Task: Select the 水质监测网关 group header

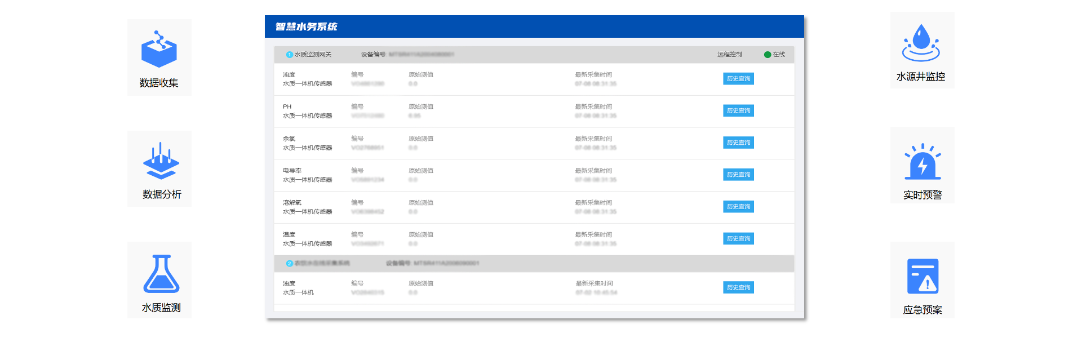Action: (x=313, y=55)
